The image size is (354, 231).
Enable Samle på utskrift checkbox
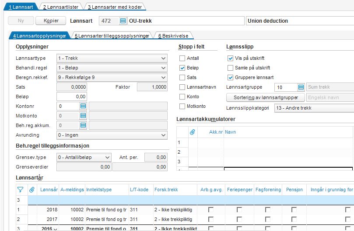(x=230, y=68)
